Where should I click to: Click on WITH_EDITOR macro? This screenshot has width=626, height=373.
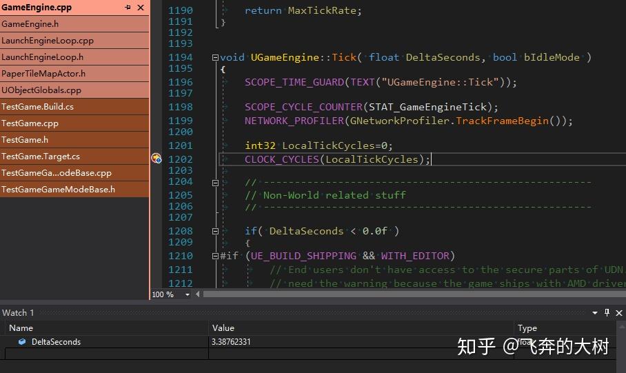pyautogui.click(x=415, y=256)
